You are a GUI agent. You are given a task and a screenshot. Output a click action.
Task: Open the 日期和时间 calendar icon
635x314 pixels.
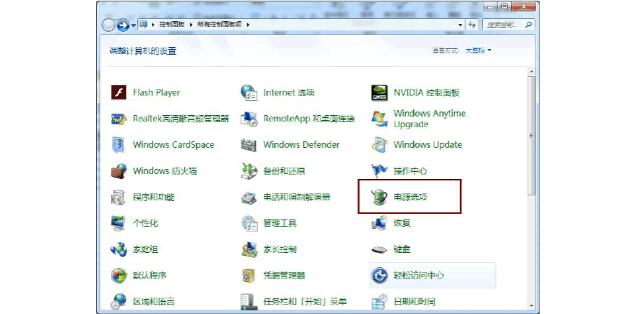pos(380,301)
